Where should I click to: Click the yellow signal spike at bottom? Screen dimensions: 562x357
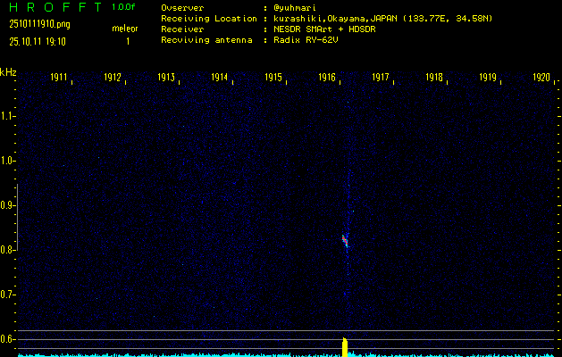click(x=344, y=346)
